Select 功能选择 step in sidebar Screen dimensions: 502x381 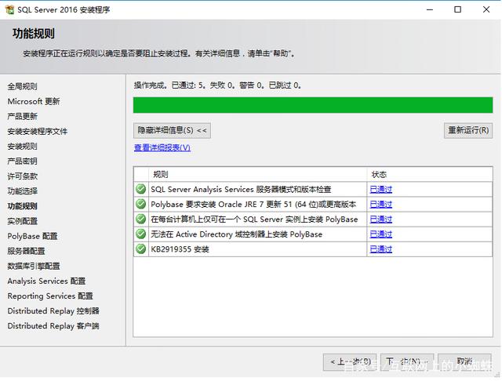coord(23,191)
